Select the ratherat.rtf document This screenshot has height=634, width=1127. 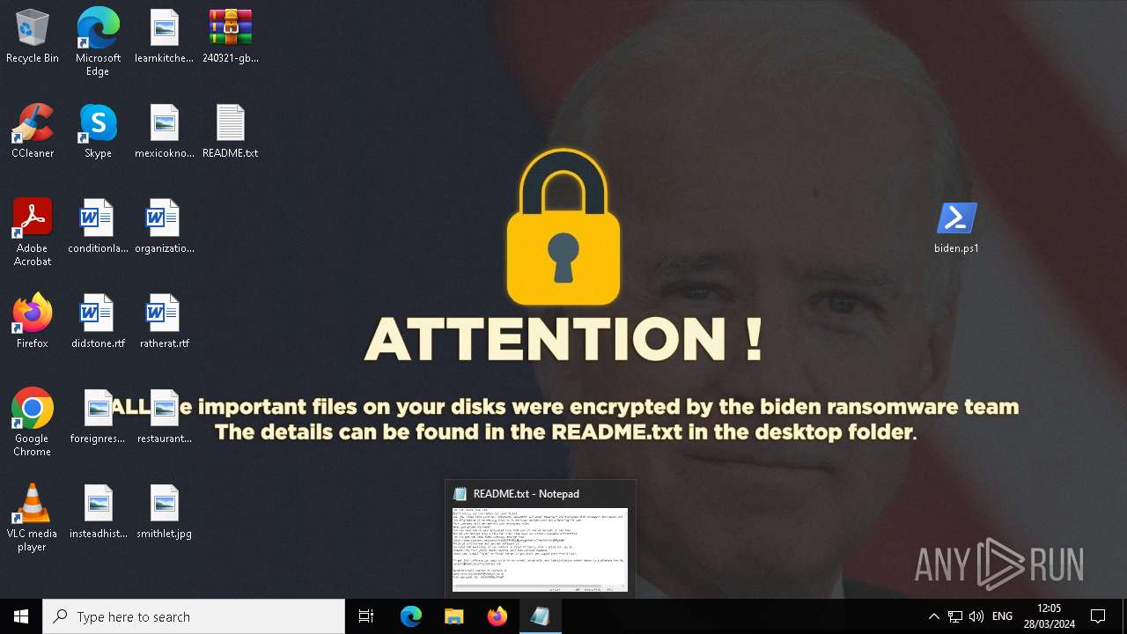click(x=164, y=321)
